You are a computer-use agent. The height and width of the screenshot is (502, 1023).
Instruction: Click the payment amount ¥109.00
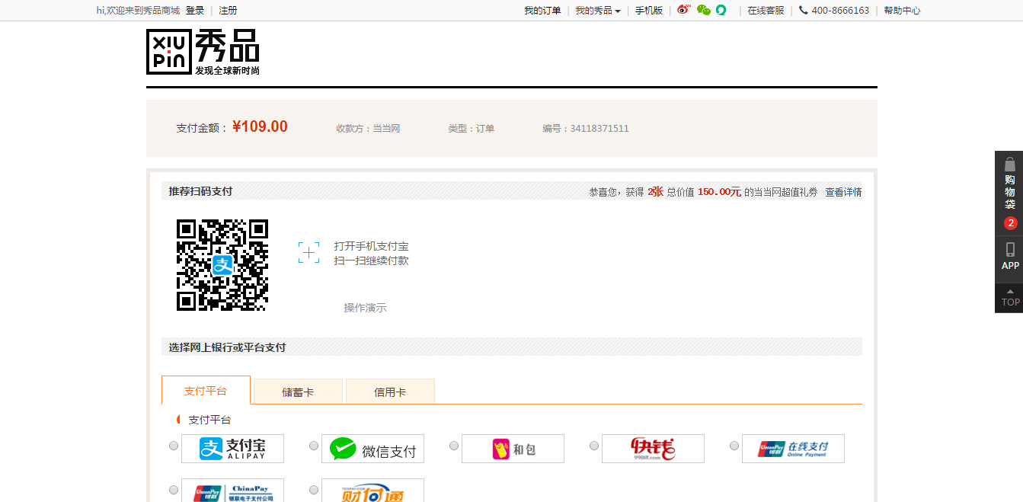point(260,127)
